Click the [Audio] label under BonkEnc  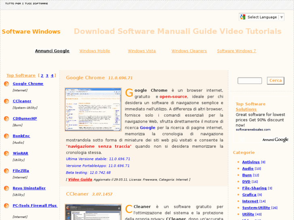pos(18,142)
